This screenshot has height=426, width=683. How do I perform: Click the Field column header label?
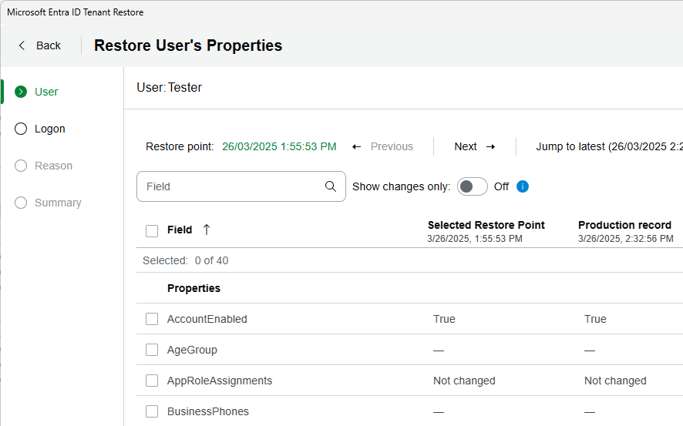click(x=180, y=230)
